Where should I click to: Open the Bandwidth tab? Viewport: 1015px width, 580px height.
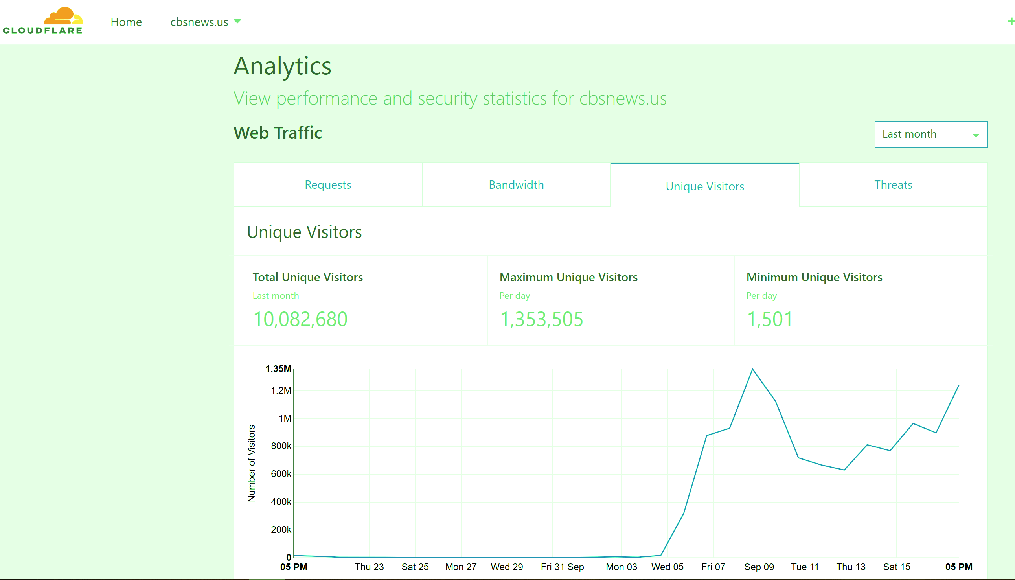click(x=516, y=185)
